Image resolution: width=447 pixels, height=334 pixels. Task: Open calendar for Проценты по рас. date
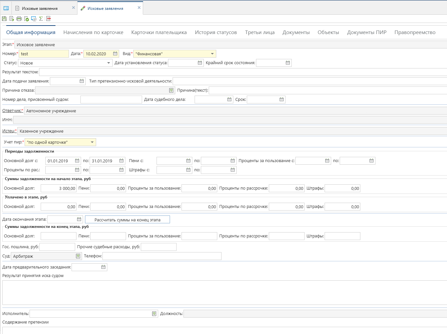[77, 170]
